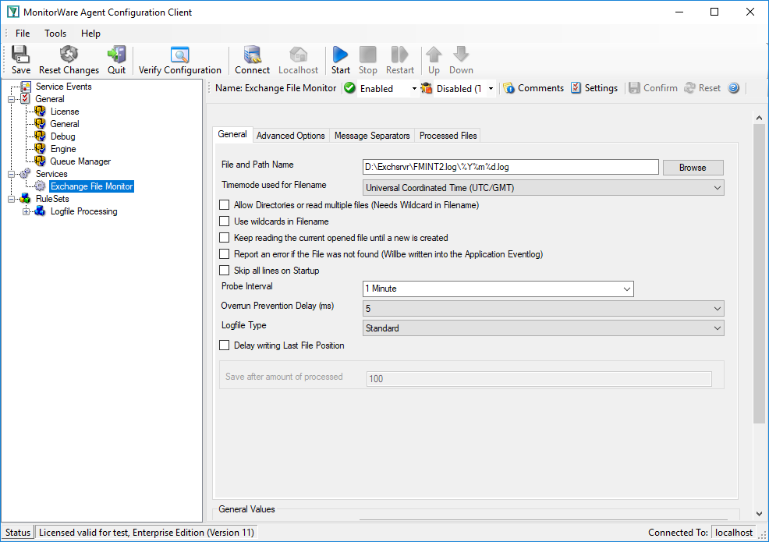Select Service Events in the tree
Viewport: 769px width, 542px height.
pos(64,87)
